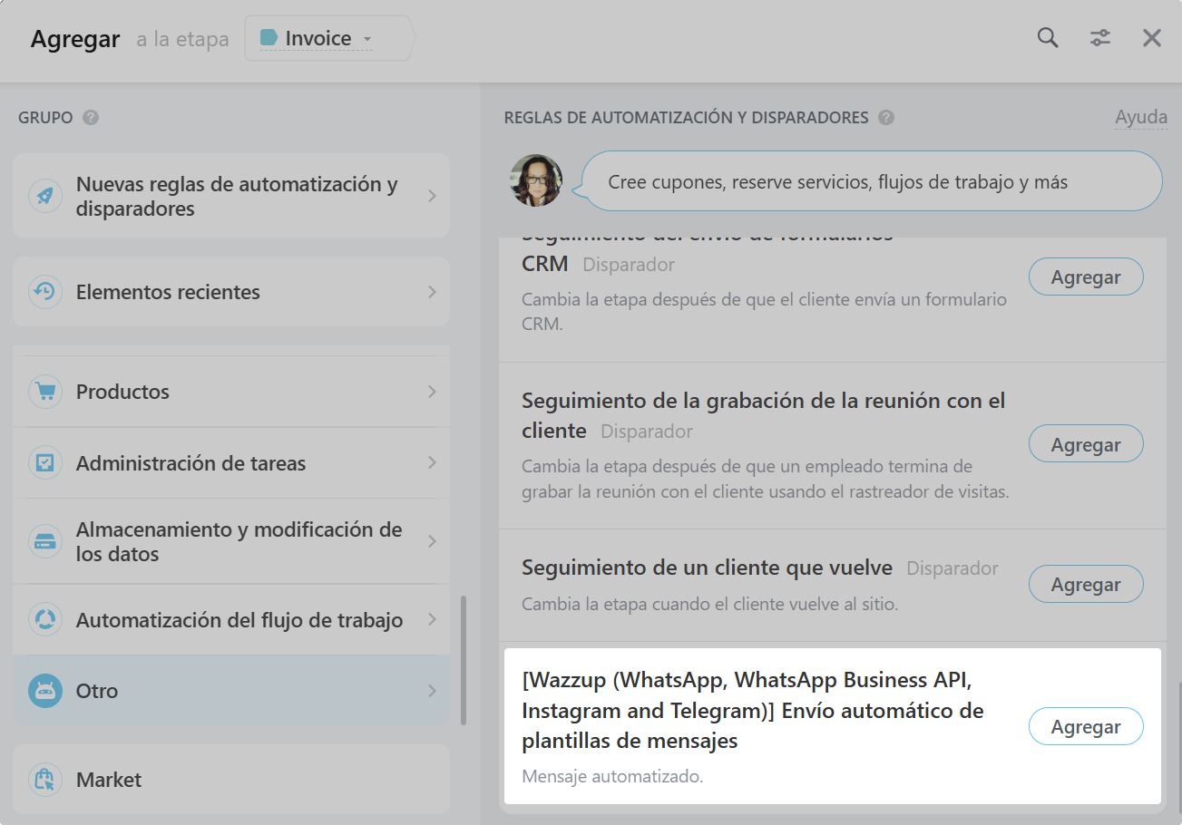Select the checklist icon for Administración de tareas
This screenshot has height=825, width=1182.
[45, 463]
